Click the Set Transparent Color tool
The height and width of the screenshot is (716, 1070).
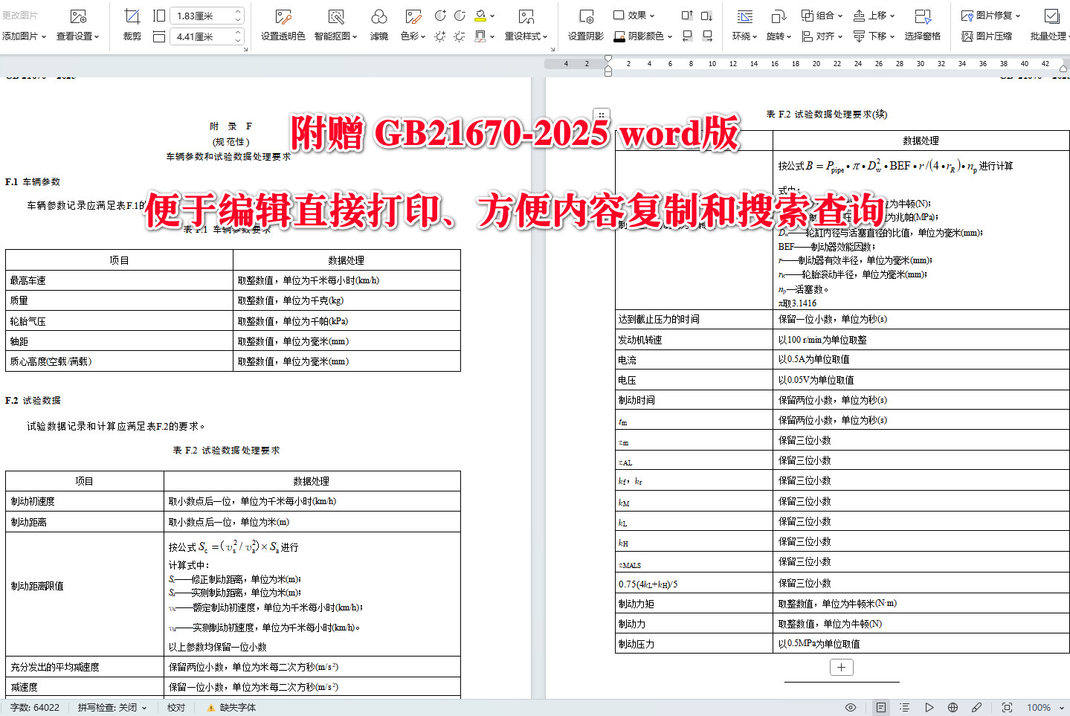point(282,24)
